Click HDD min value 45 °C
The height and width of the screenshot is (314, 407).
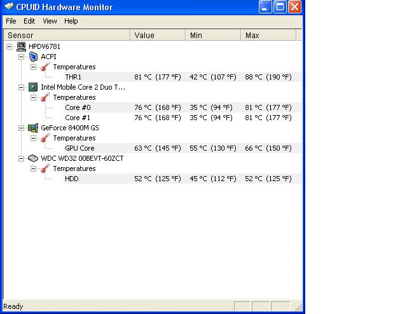(x=213, y=179)
